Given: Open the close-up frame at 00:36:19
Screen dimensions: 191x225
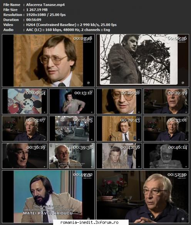Looking at the screenshot, I should 25,156.
